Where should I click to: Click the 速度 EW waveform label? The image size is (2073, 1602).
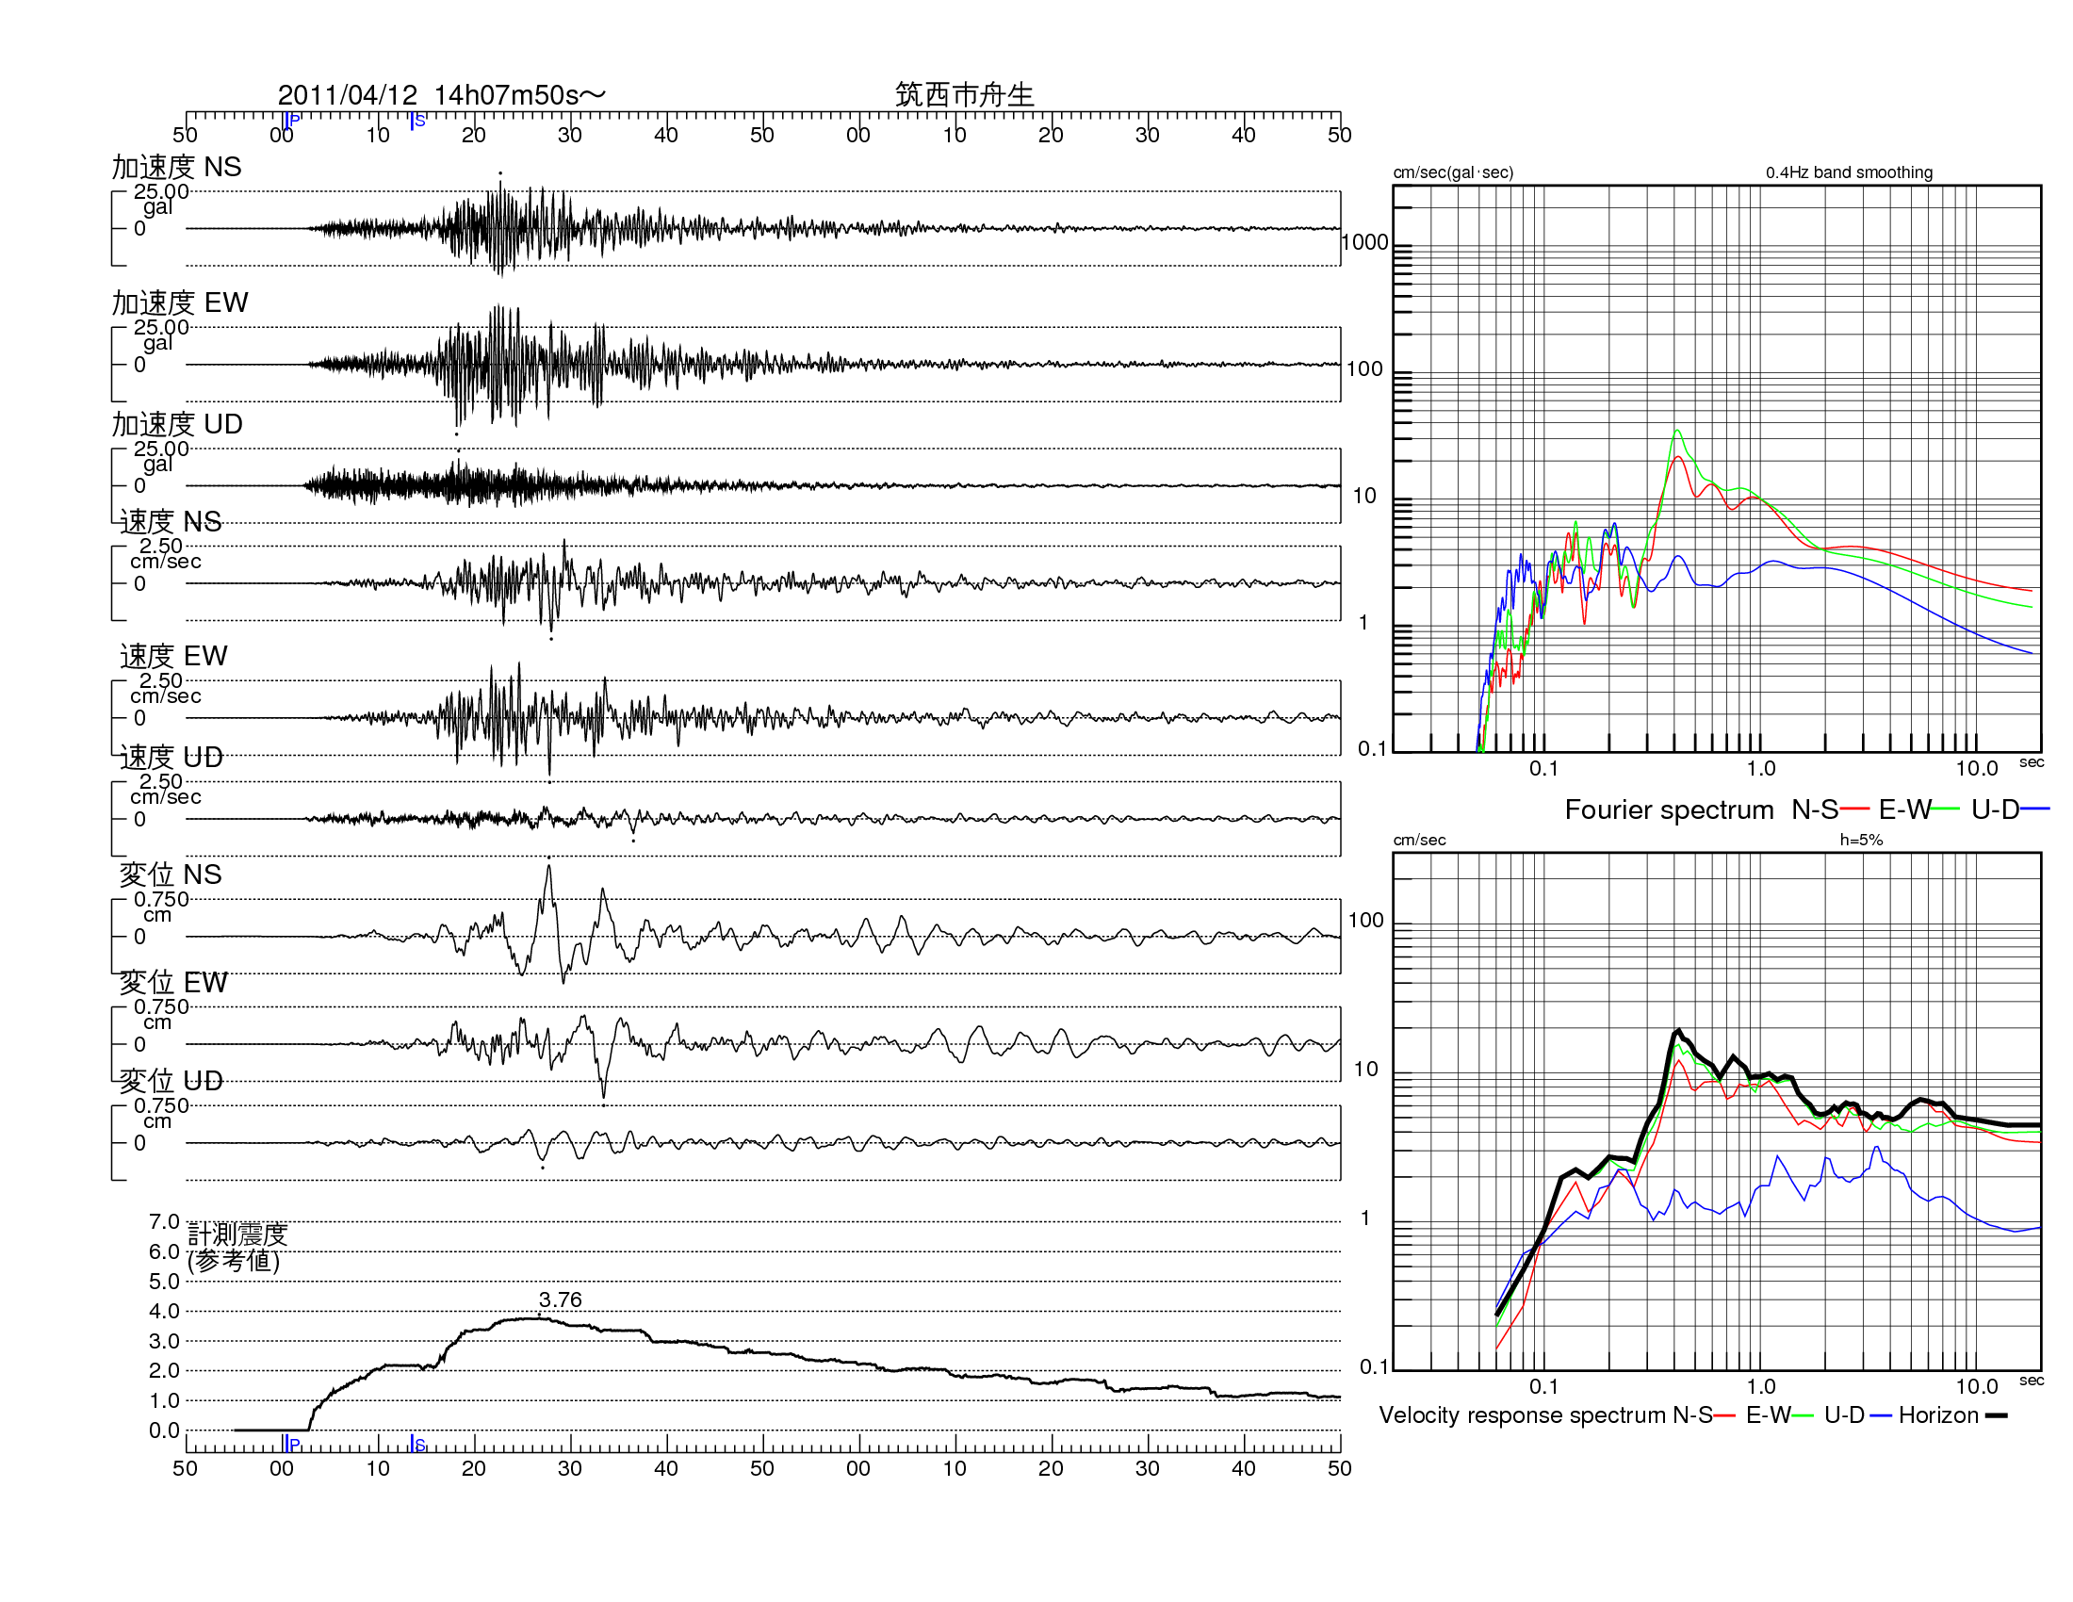[x=173, y=656]
